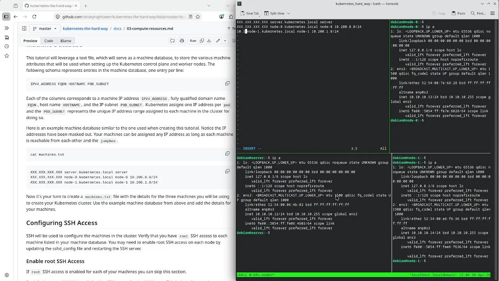Click the tracking protection shield icon
Viewport: 499px width, 281px height.
[58, 17]
